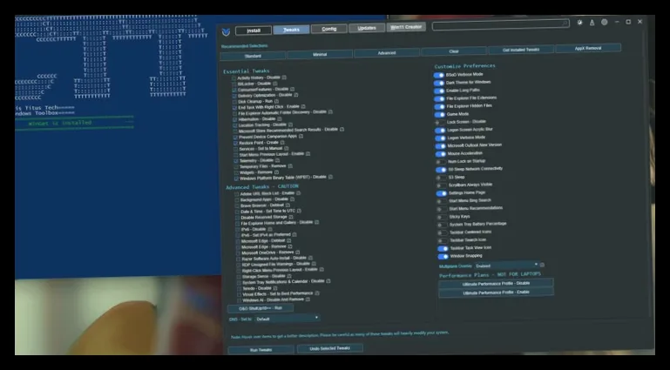Click Get Installed Tweaks button
This screenshot has height=370, width=670.
coord(521,50)
